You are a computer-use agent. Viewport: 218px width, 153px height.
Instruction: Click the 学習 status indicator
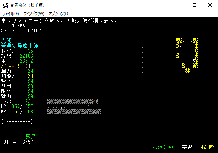187,147
